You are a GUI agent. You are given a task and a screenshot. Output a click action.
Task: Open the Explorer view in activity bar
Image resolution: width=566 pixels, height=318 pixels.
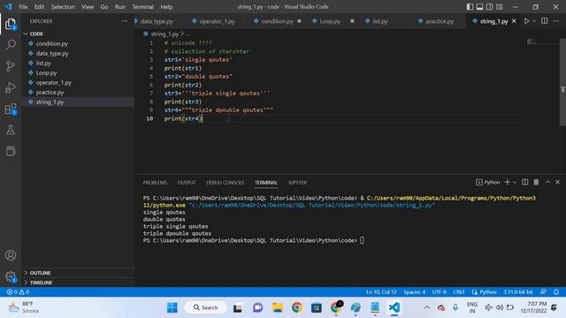(11, 24)
